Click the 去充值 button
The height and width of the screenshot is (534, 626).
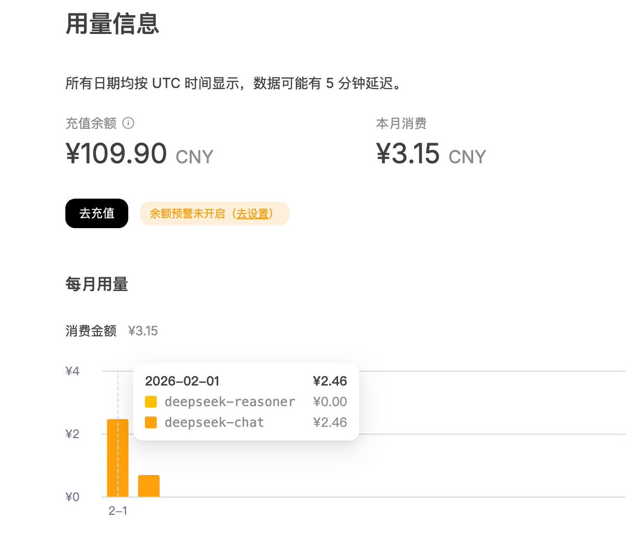pos(97,213)
